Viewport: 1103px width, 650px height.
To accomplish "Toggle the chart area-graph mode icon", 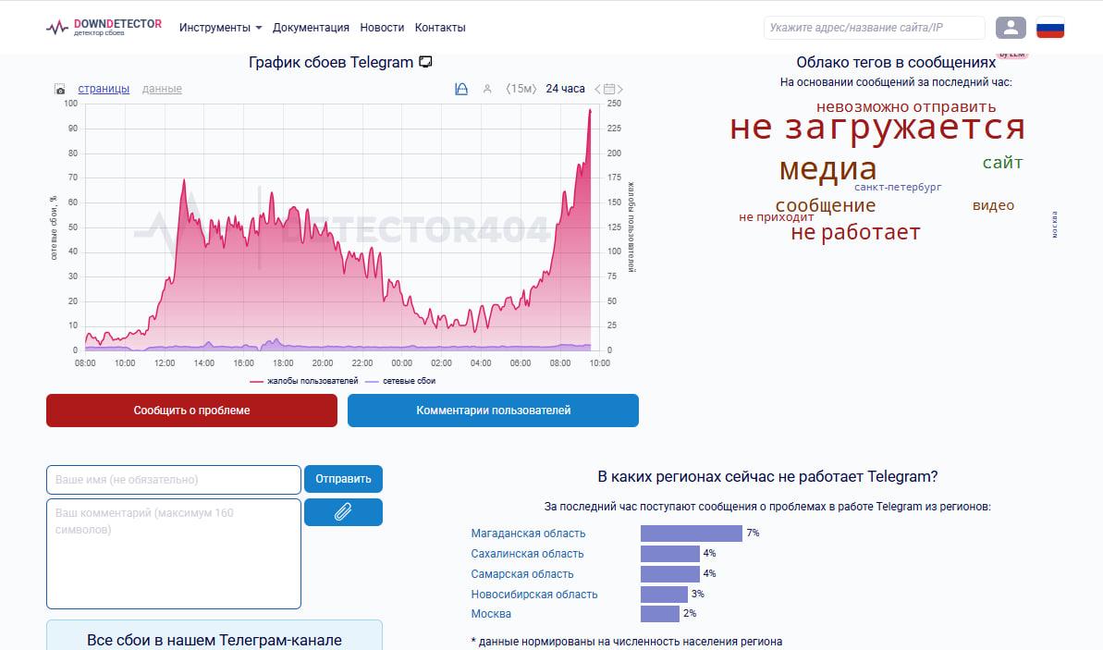I will coord(460,89).
